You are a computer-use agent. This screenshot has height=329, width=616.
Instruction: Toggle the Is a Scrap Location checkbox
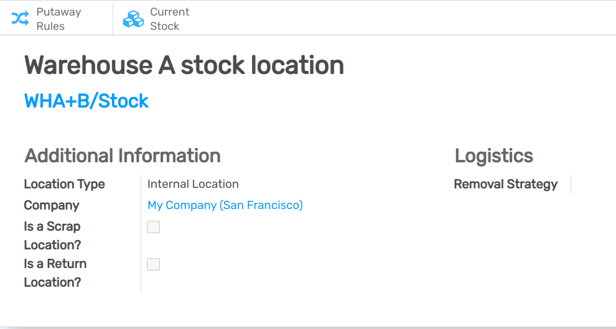[x=153, y=227]
